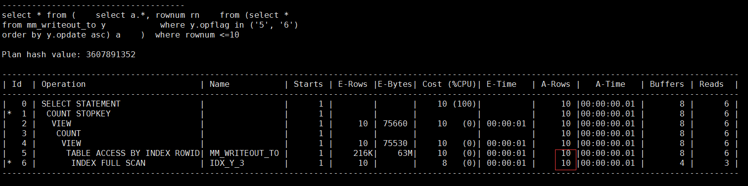Click the 'IDX_Y_3' index name
Screen dimensions: 748x186
(x=227, y=163)
